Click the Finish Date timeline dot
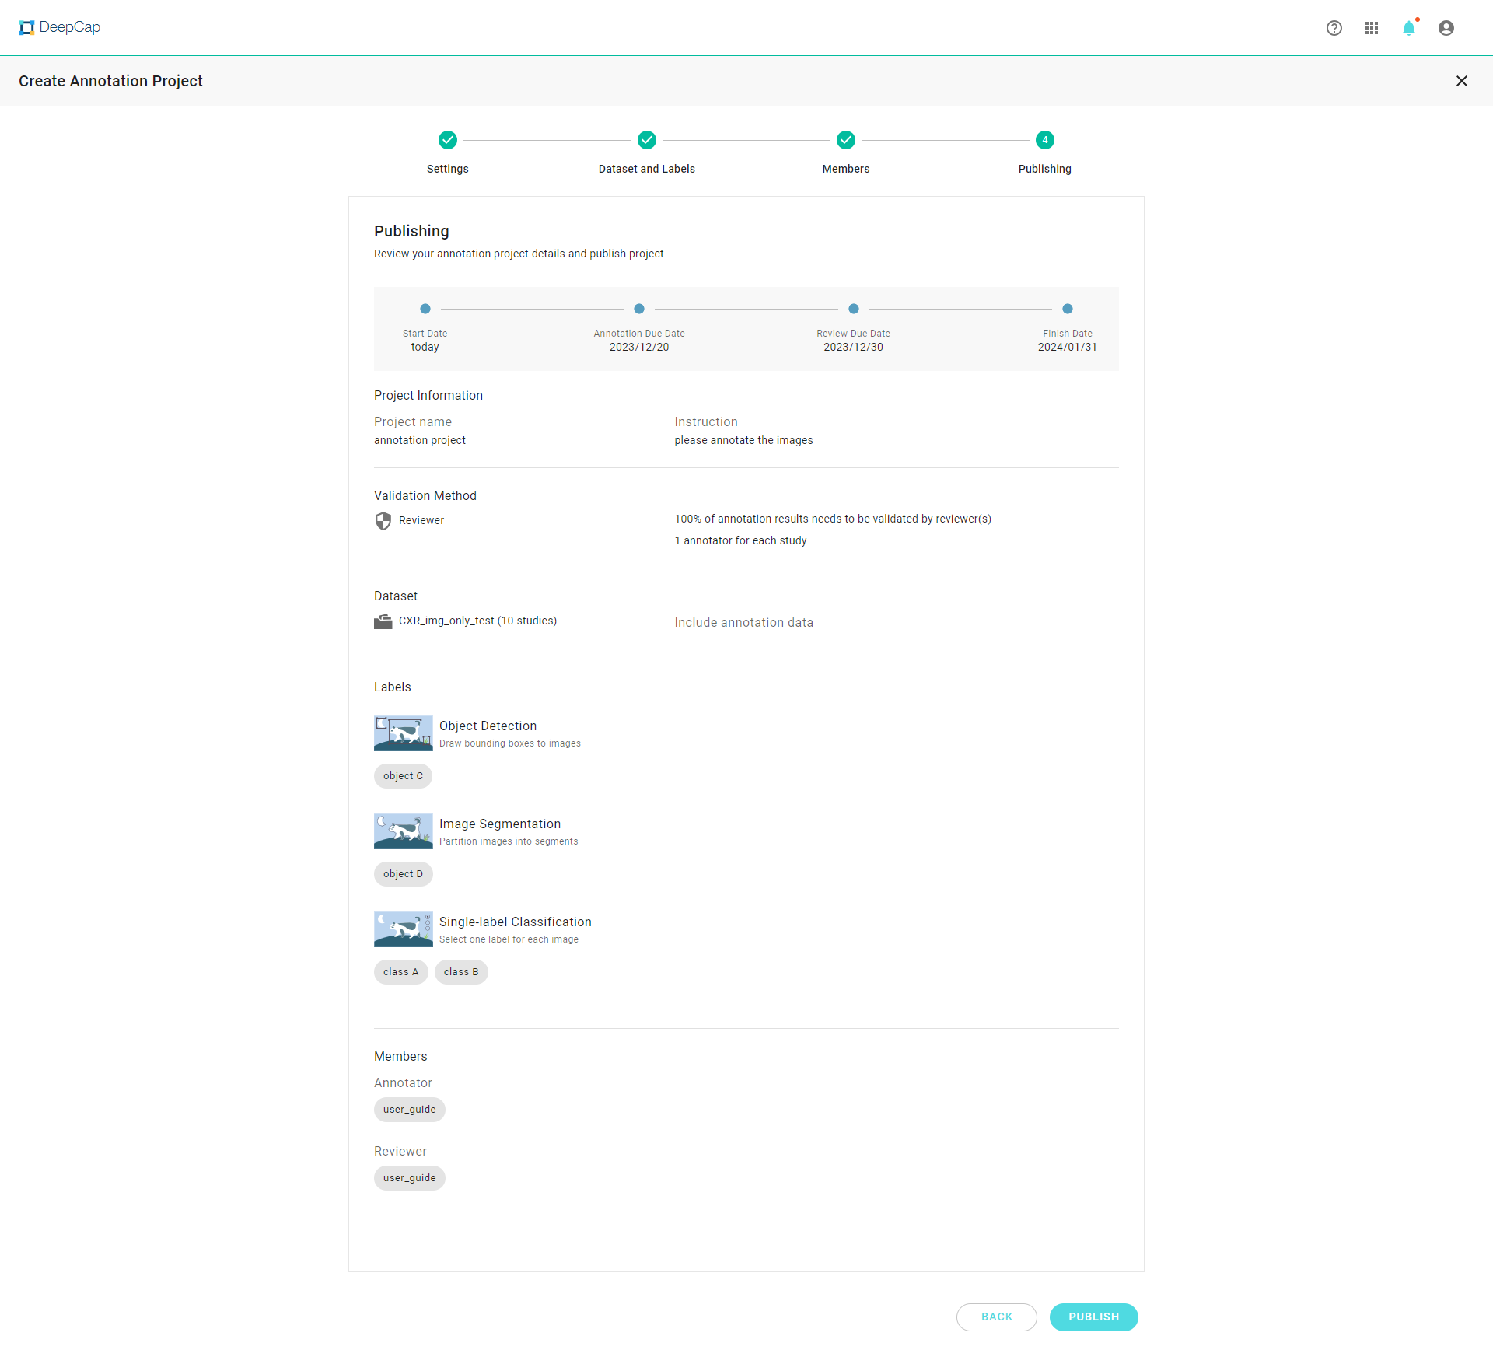Screen dimensions: 1493x1357 click(x=1068, y=309)
